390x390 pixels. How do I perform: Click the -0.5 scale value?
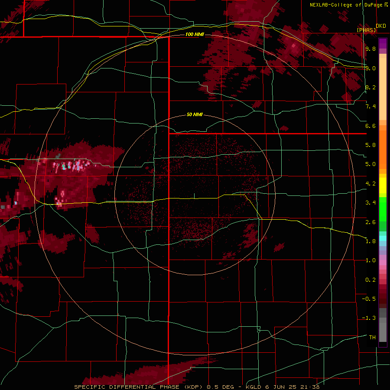[x=369, y=299]
